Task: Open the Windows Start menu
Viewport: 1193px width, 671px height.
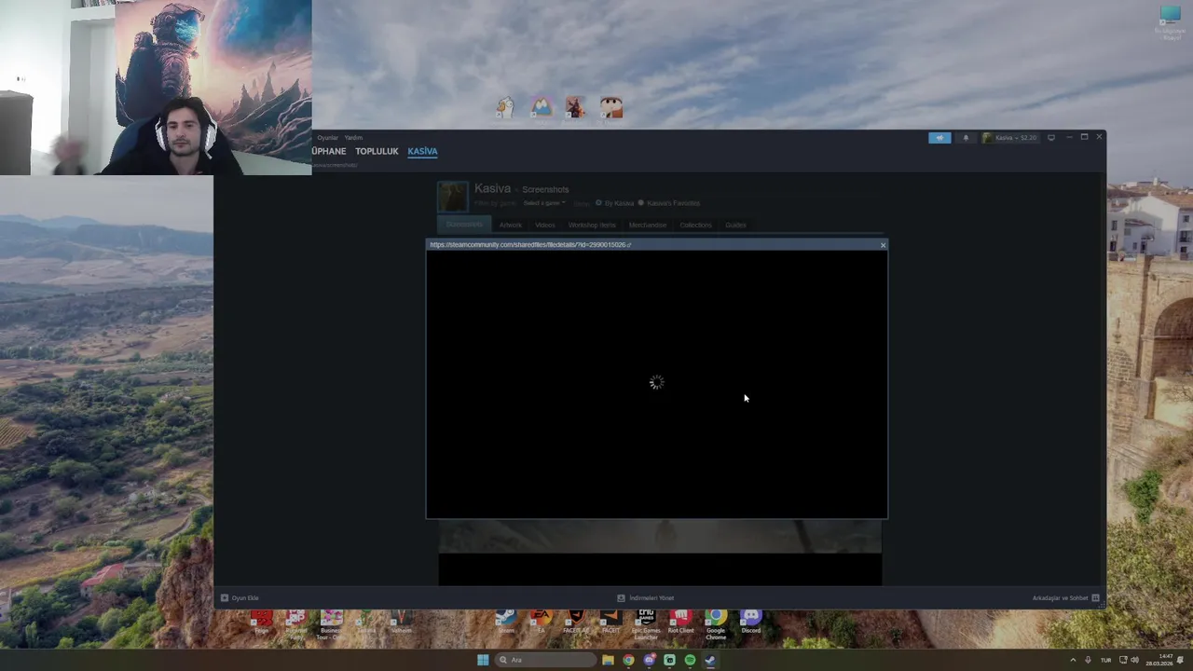Action: tap(483, 660)
